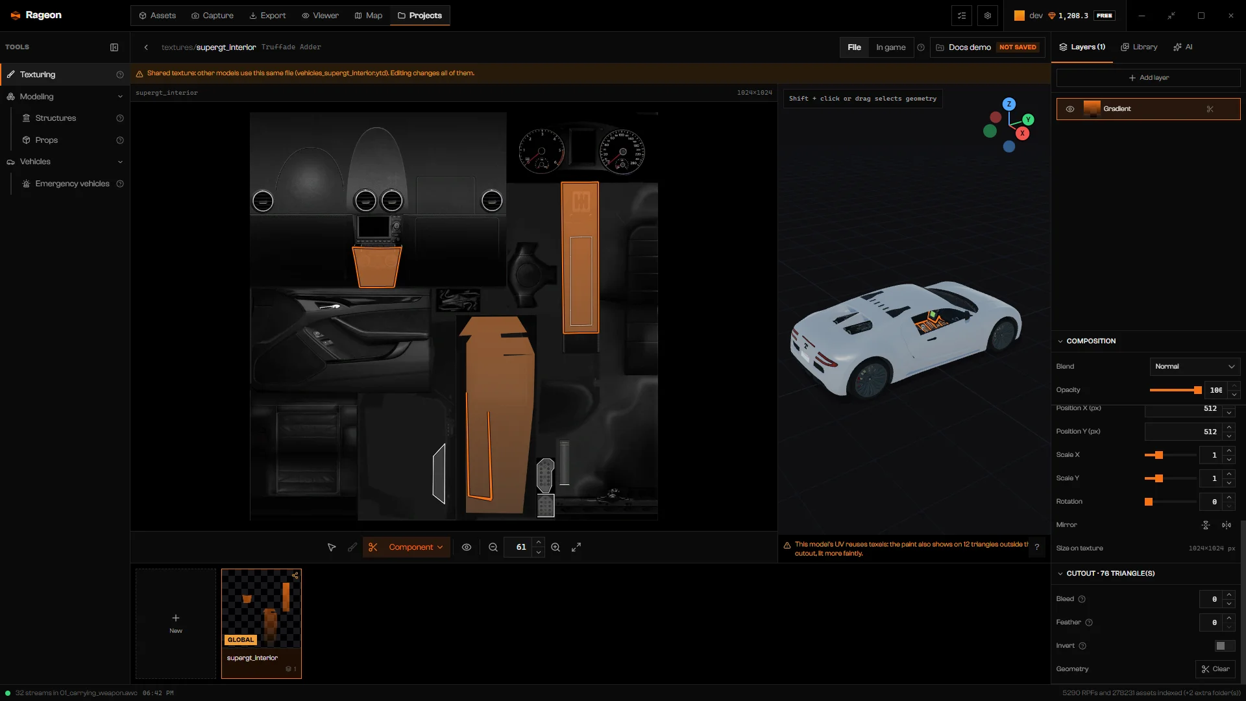Fit the texture view to screen

click(576, 547)
